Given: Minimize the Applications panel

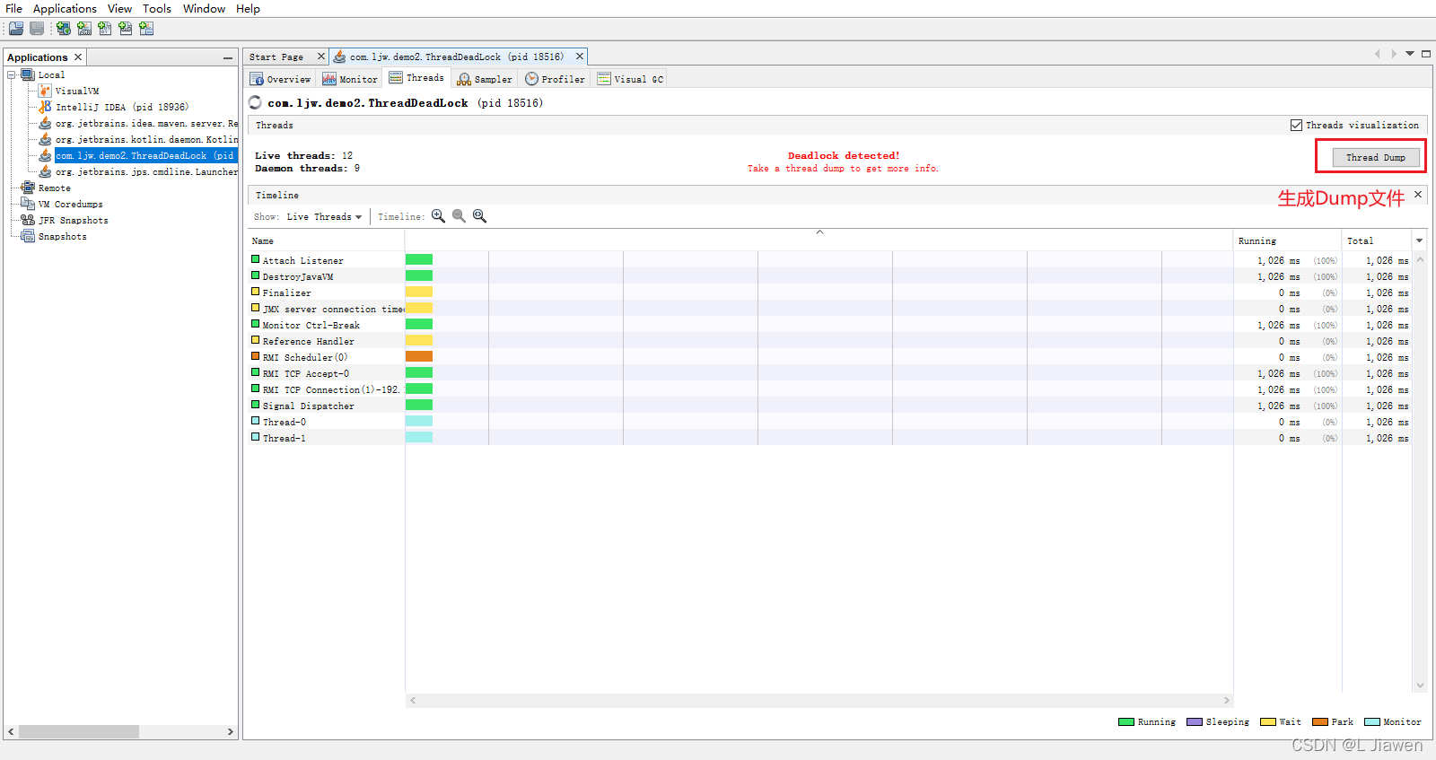Looking at the screenshot, I should 228,57.
